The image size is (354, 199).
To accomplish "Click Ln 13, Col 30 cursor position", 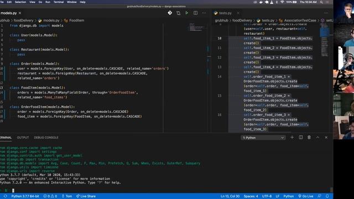I will point(230,196).
